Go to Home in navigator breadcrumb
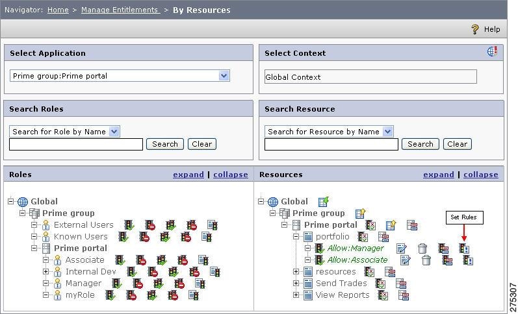Viewport: 518px width, 314px height. pos(58,10)
